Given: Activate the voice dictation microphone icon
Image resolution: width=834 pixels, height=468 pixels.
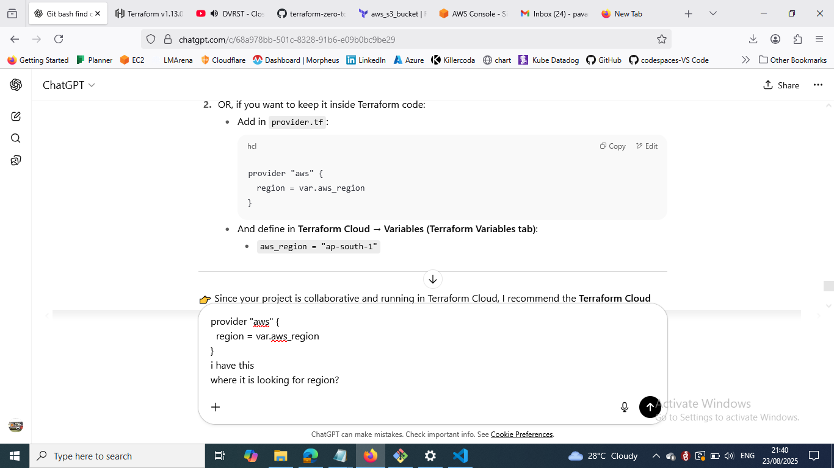Looking at the screenshot, I should coord(624,407).
